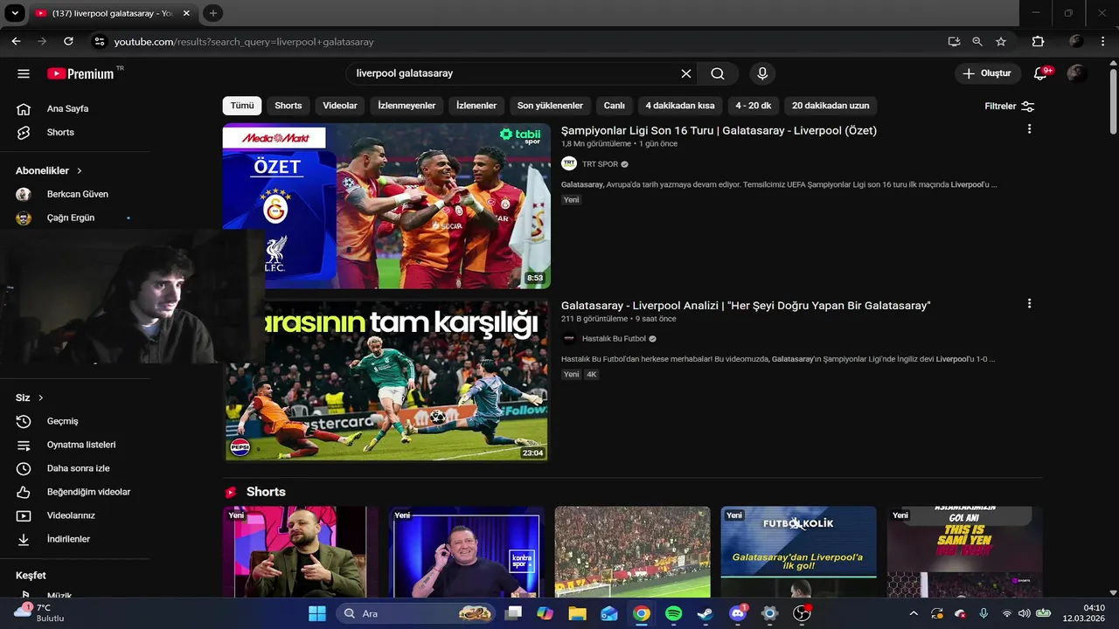This screenshot has width=1119, height=629.
Task: Open Chrome's zoom magnifier in address bar
Action: point(977,41)
